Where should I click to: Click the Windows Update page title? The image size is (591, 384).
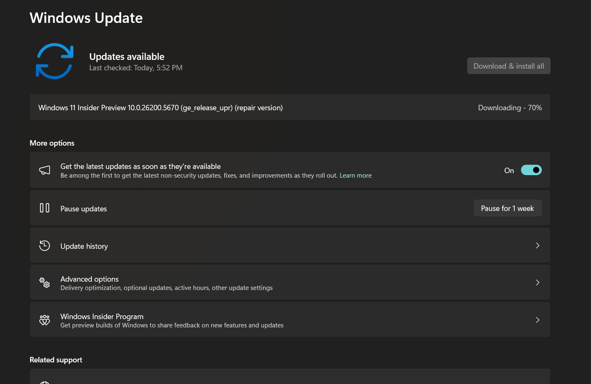(86, 18)
